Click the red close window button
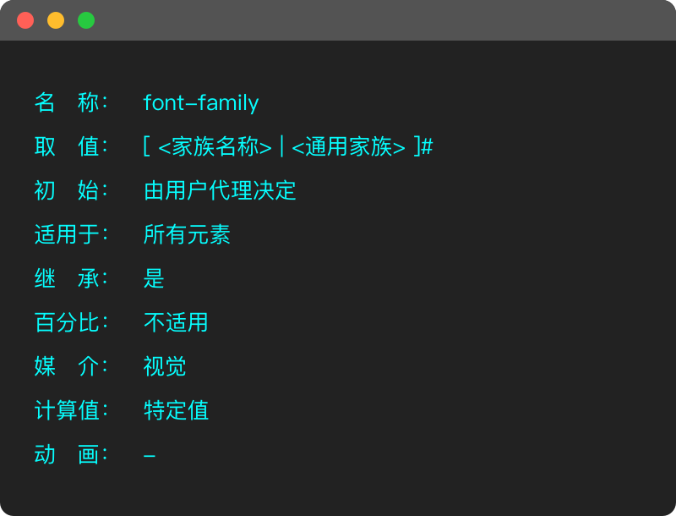676x516 pixels. (x=25, y=20)
